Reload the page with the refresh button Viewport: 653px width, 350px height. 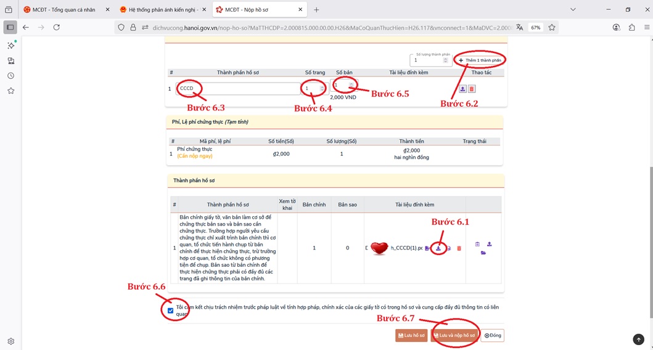coord(56,27)
